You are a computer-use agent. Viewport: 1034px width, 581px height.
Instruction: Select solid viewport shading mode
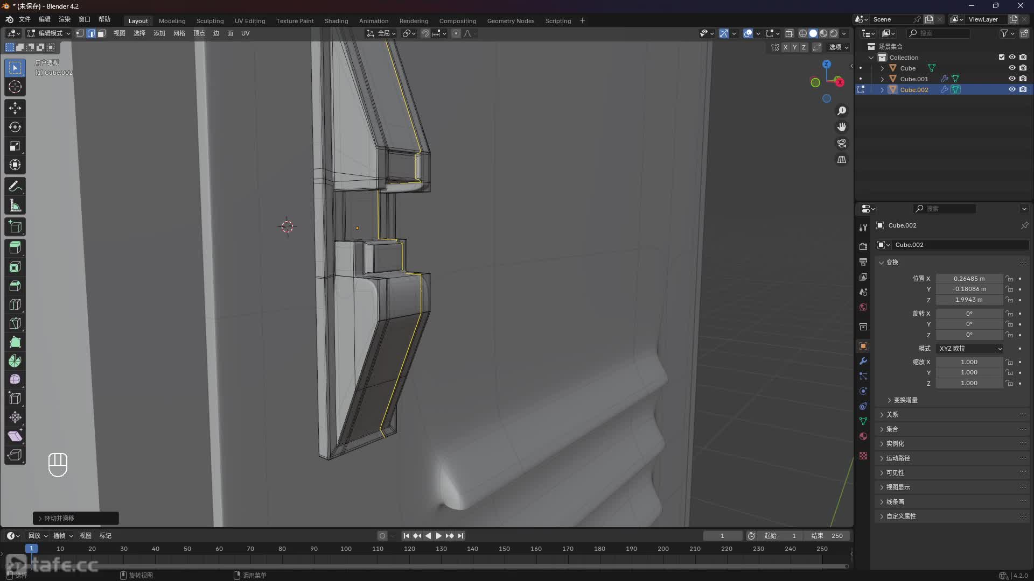pos(813,33)
